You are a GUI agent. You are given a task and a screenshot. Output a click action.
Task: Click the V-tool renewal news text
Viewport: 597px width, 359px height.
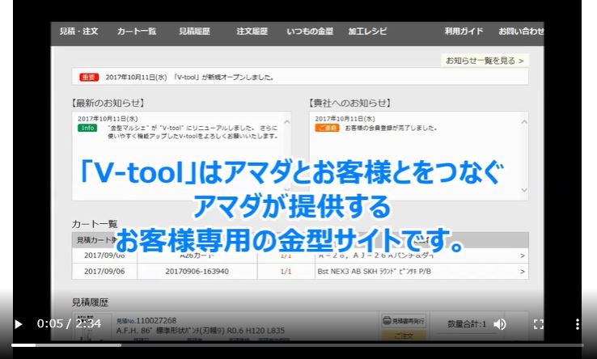coord(193,132)
